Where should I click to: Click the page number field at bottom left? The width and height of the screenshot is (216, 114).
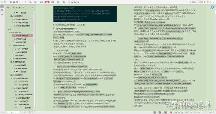click(13, 112)
